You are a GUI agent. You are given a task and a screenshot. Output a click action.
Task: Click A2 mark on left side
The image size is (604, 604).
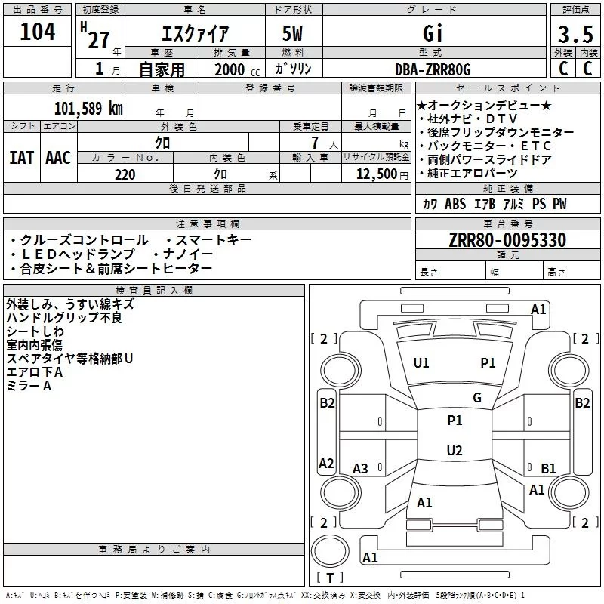click(326, 463)
